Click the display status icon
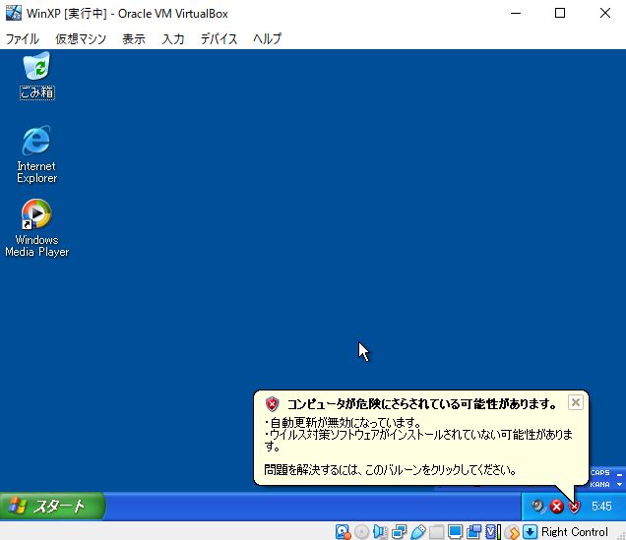 tap(455, 532)
